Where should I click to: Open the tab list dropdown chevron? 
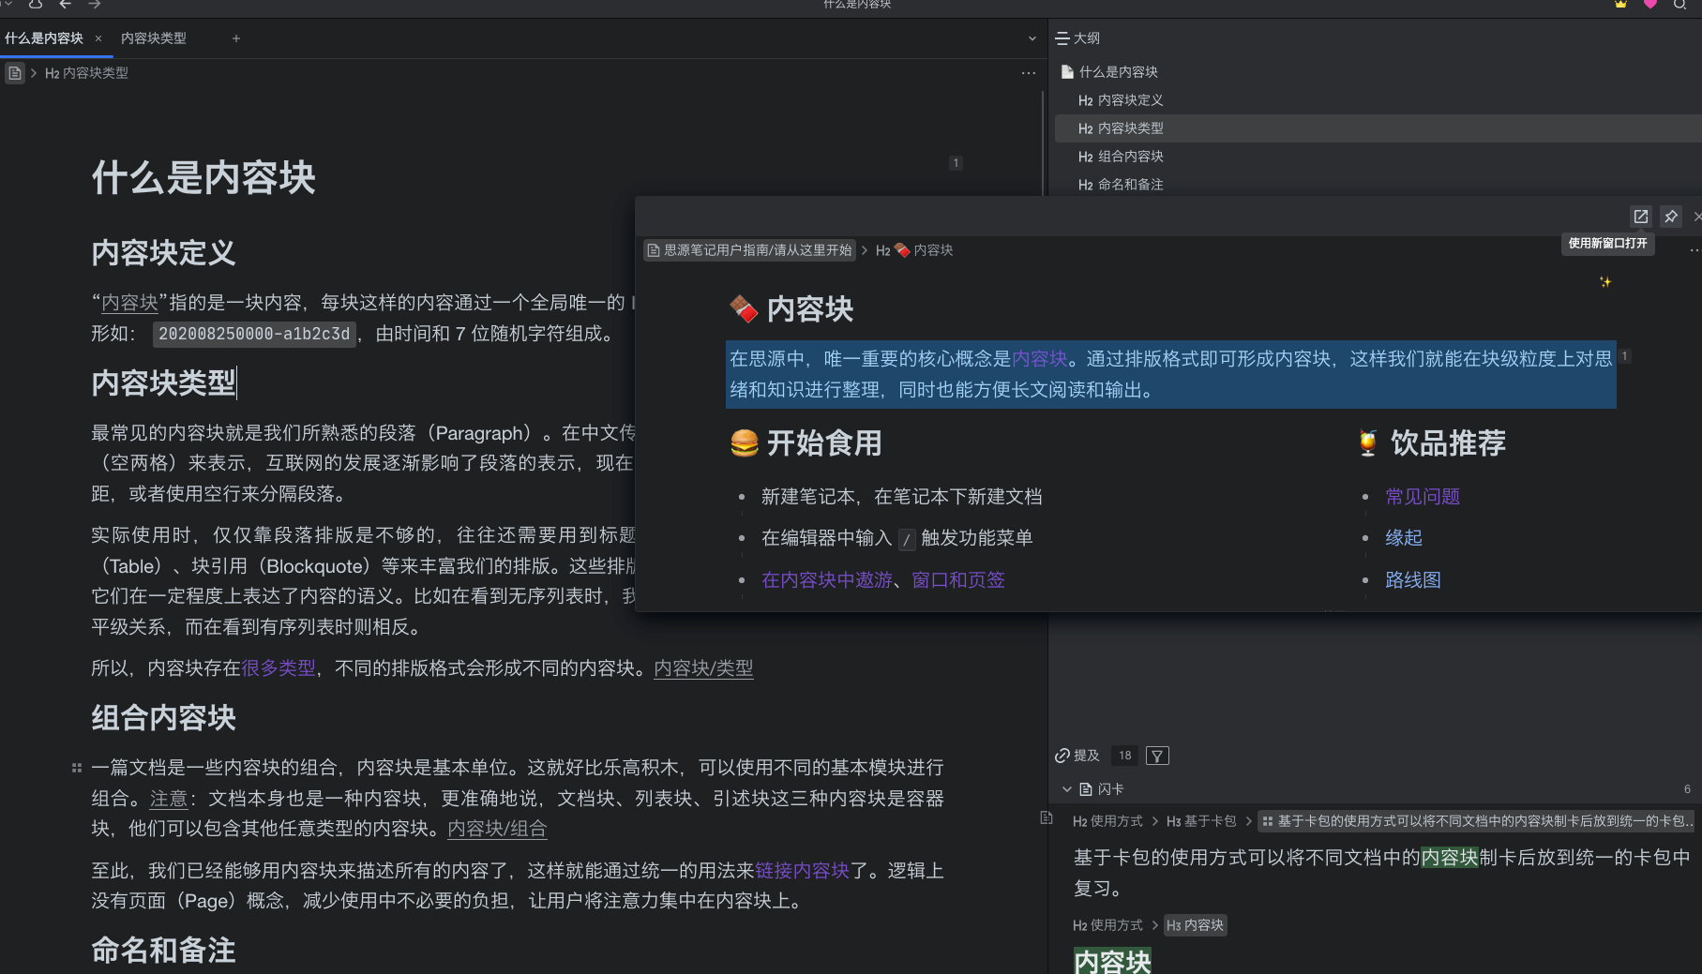tap(1032, 38)
